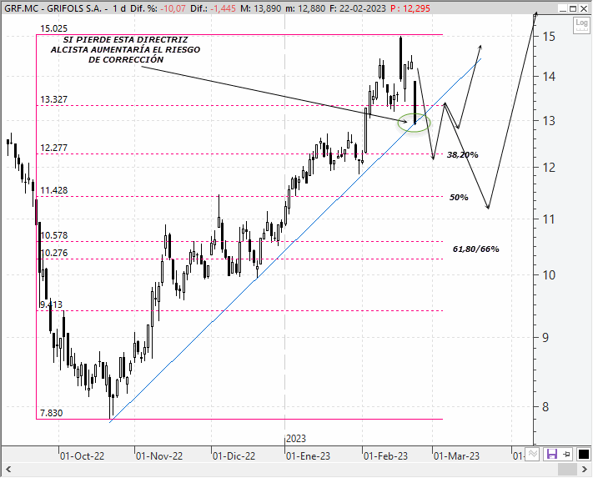
Task: Click the 38,20% retracement label
Action: click(463, 154)
